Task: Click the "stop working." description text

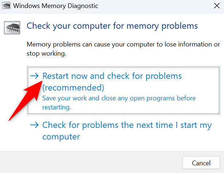Action: 47,53
